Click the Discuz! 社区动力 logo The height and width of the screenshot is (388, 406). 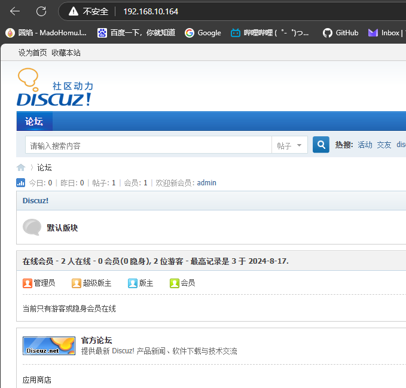(x=55, y=87)
